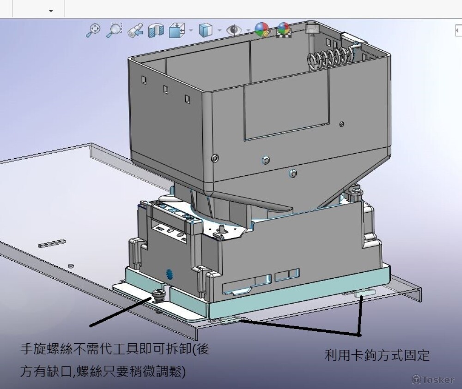This screenshot has height=389, width=462.
Task: Toggle the Hide/Show Items eye icon
Action: 234,30
